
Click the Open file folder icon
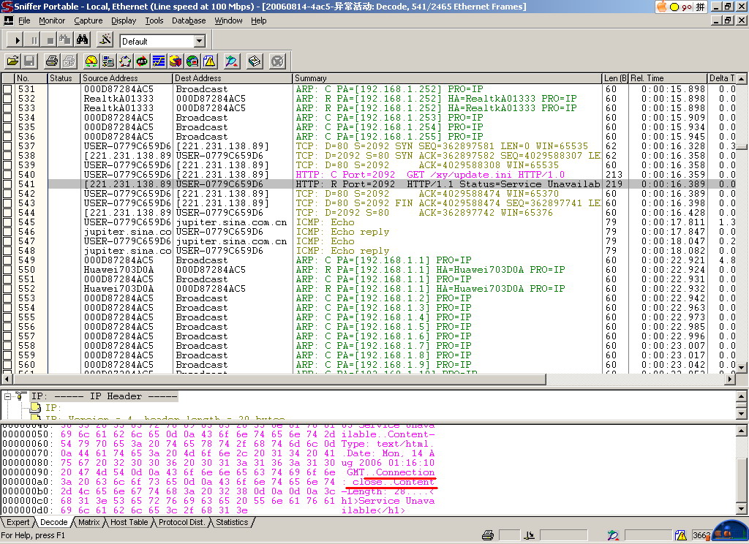click(12, 61)
